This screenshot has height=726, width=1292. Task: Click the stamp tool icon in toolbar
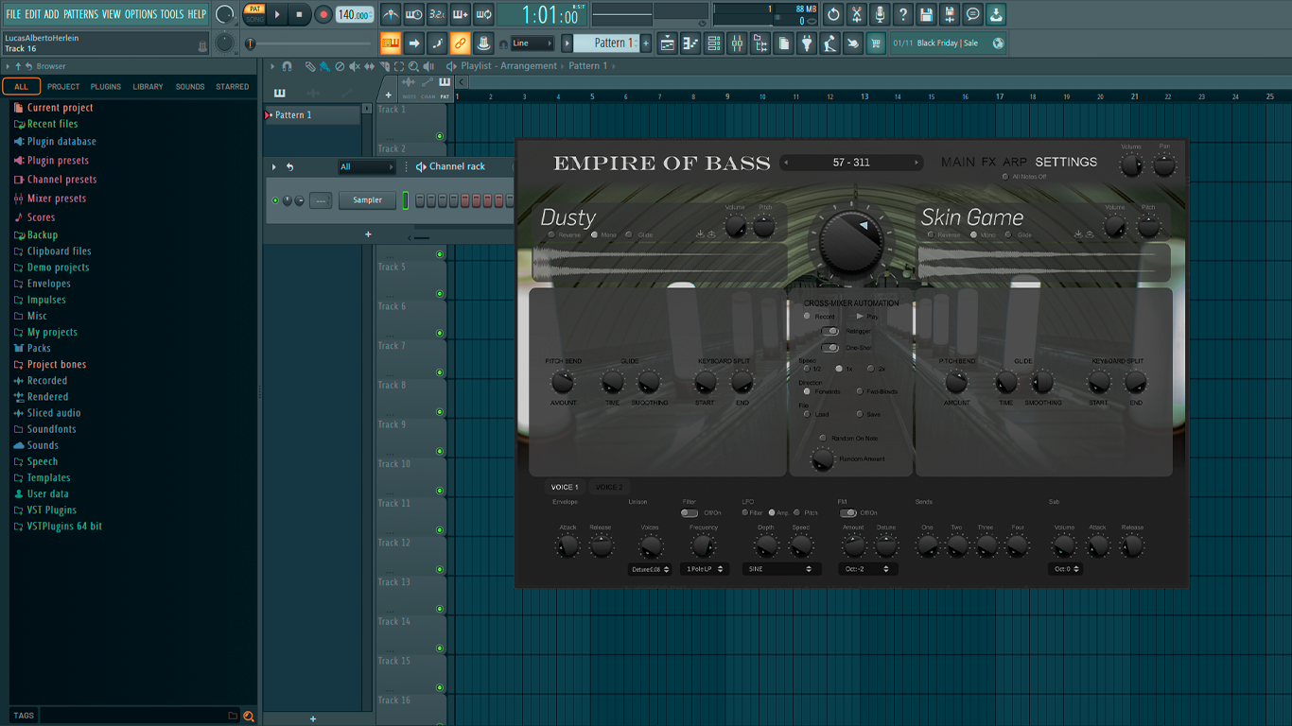pyautogui.click(x=482, y=43)
